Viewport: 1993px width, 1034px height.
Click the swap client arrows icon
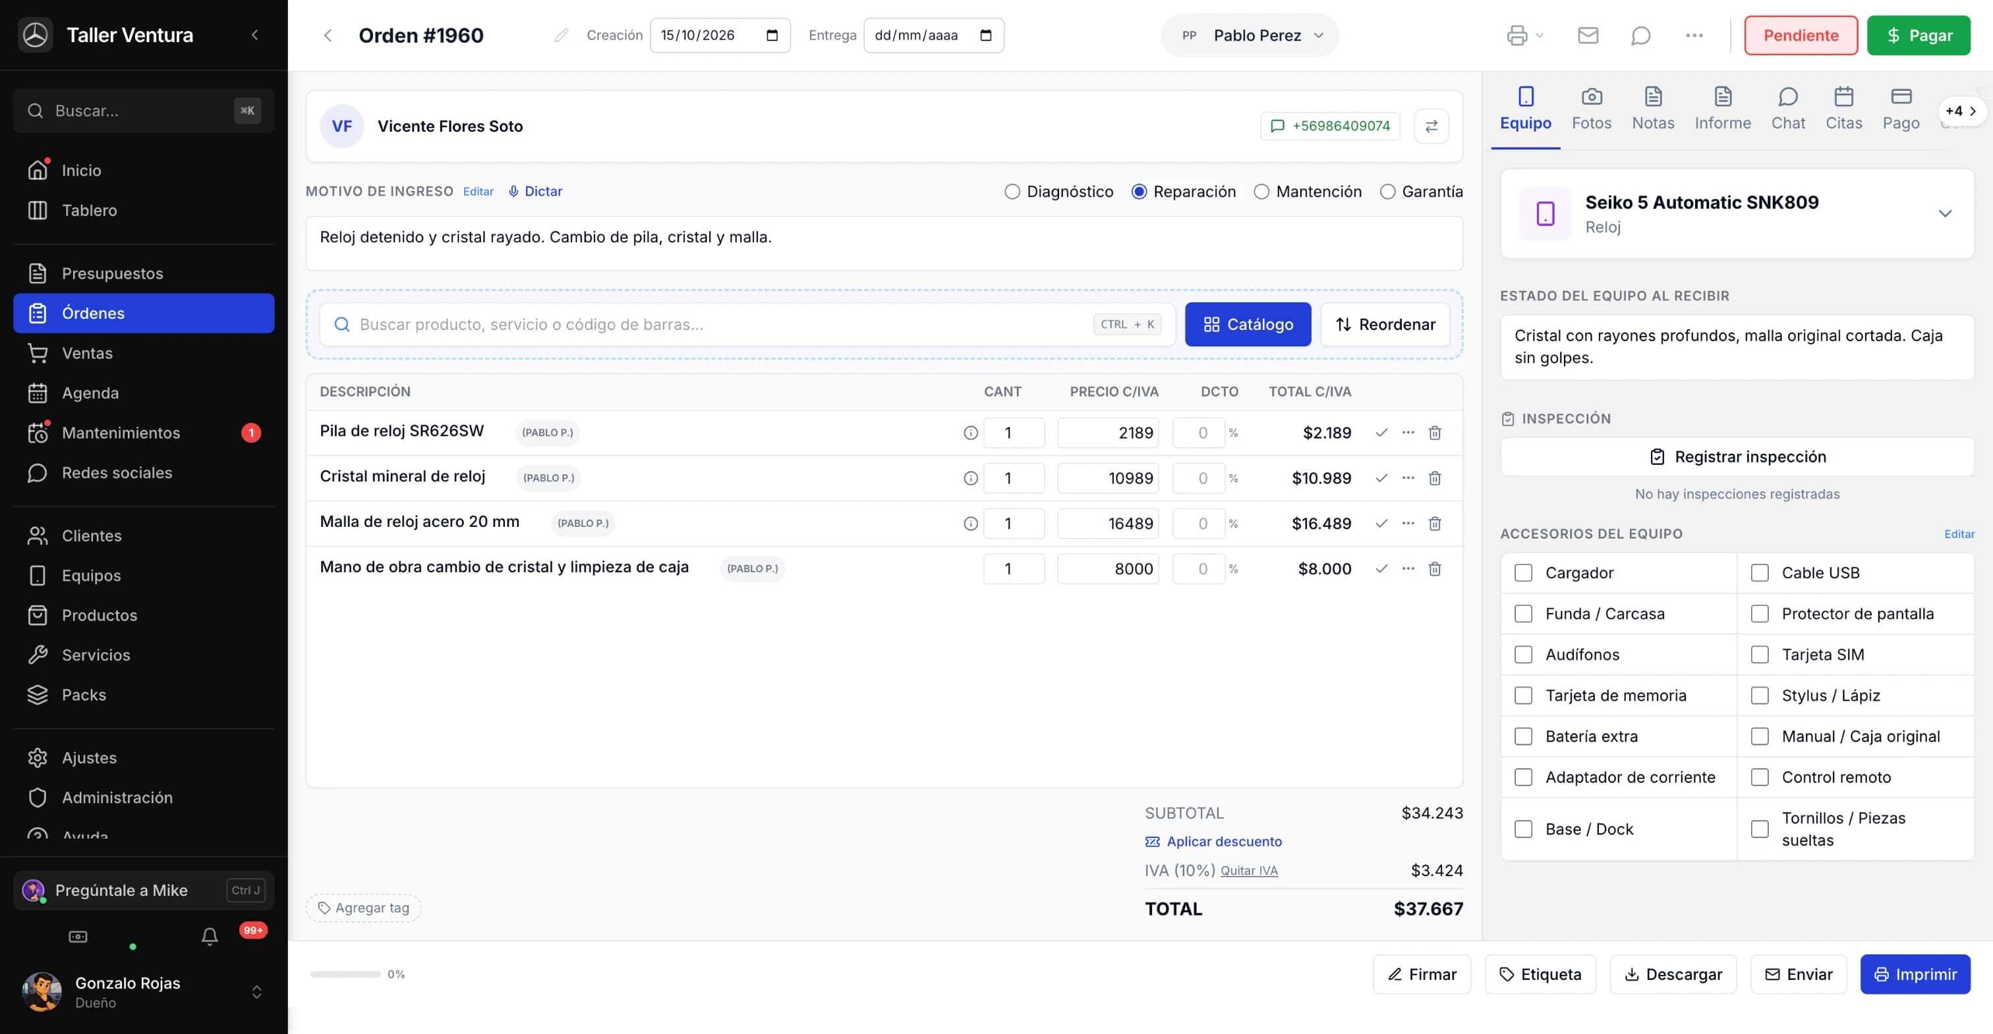1431,126
